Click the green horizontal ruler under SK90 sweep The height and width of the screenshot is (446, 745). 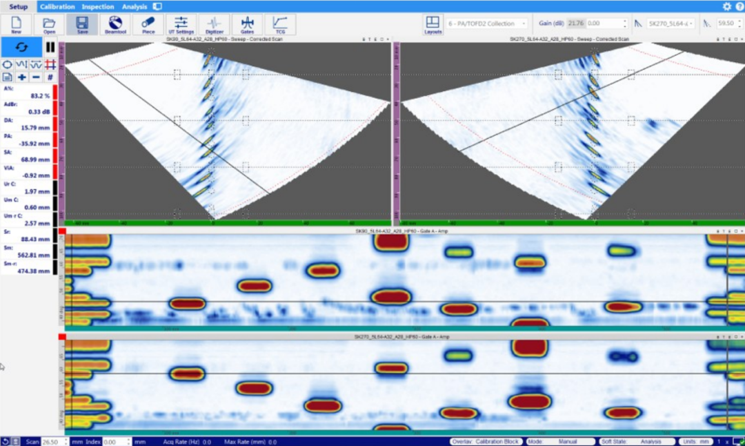click(x=228, y=222)
